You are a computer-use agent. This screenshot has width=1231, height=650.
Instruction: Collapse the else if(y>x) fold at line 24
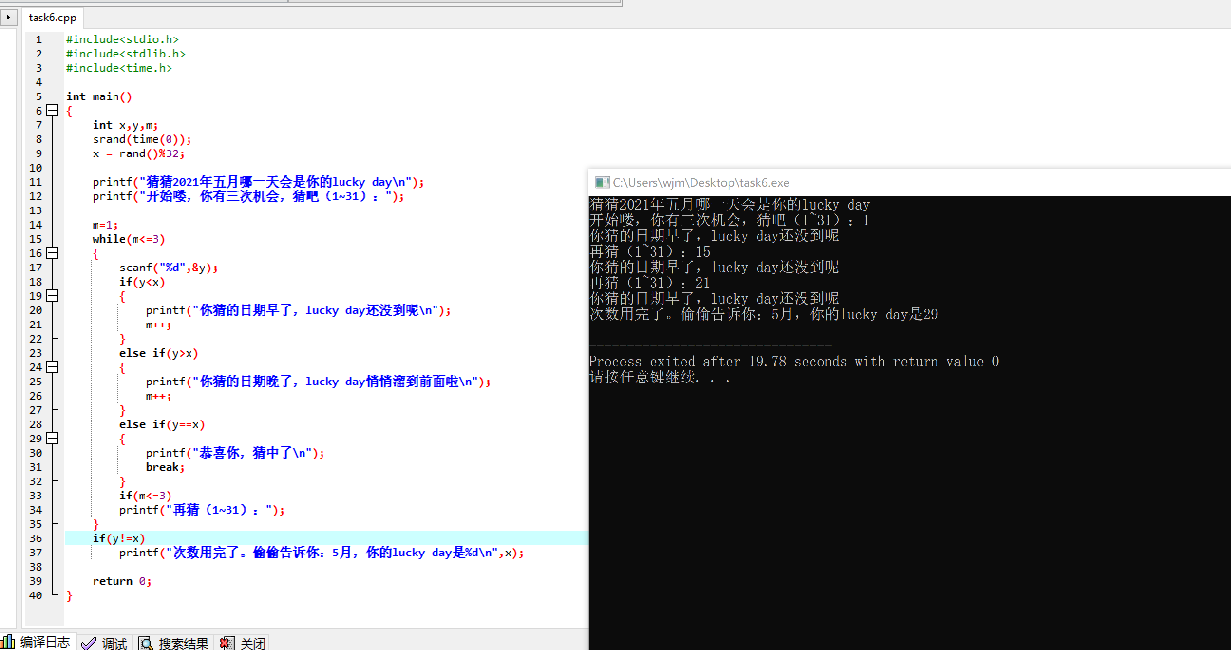(x=53, y=367)
